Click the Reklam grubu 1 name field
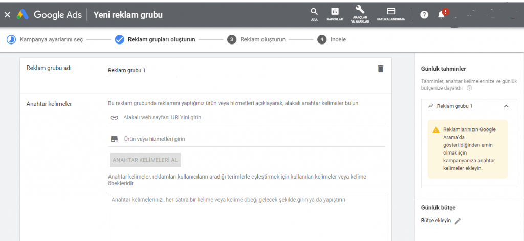Image resolution: width=524 pixels, height=241 pixels. coord(142,71)
